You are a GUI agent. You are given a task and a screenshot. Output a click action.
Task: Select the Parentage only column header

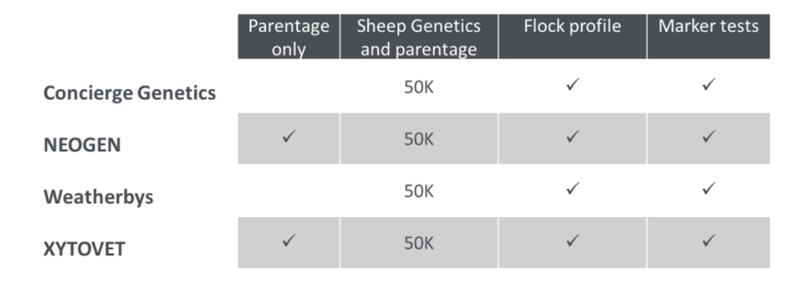[289, 37]
